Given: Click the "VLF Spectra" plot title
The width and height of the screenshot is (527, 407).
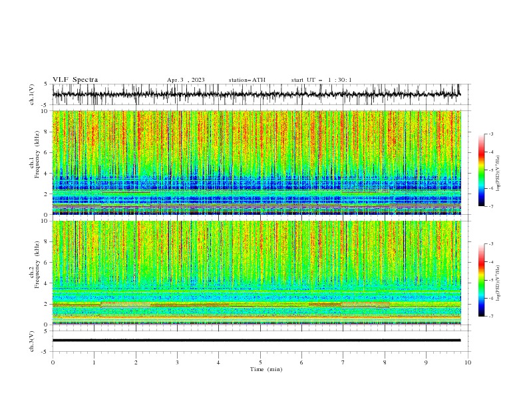Looking at the screenshot, I should (75, 80).
